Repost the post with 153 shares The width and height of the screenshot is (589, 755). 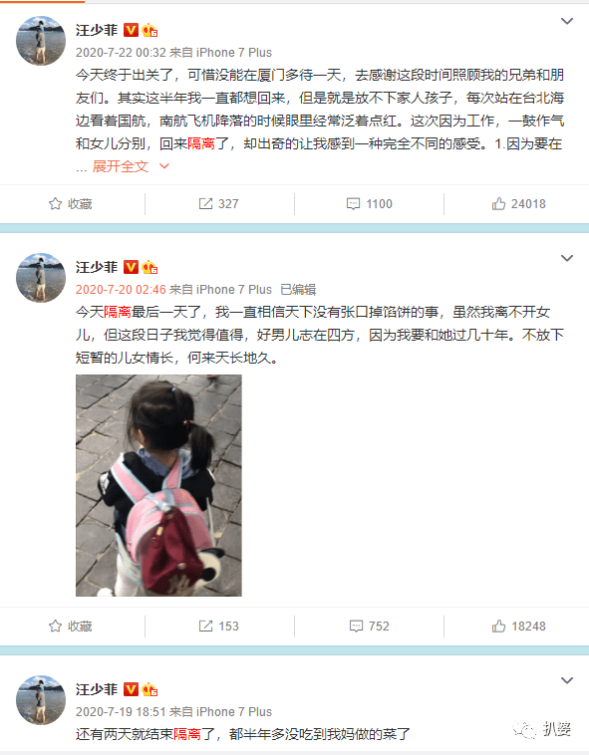tap(218, 626)
